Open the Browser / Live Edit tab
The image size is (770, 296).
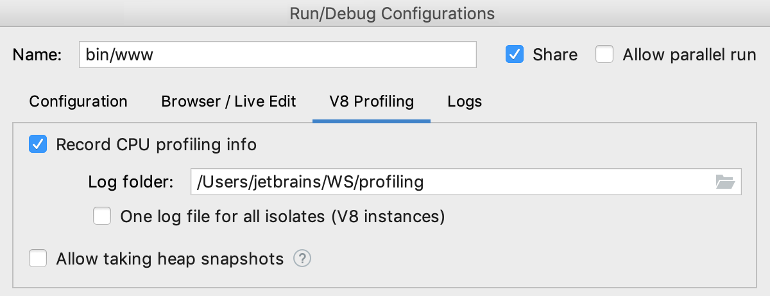coord(228,101)
